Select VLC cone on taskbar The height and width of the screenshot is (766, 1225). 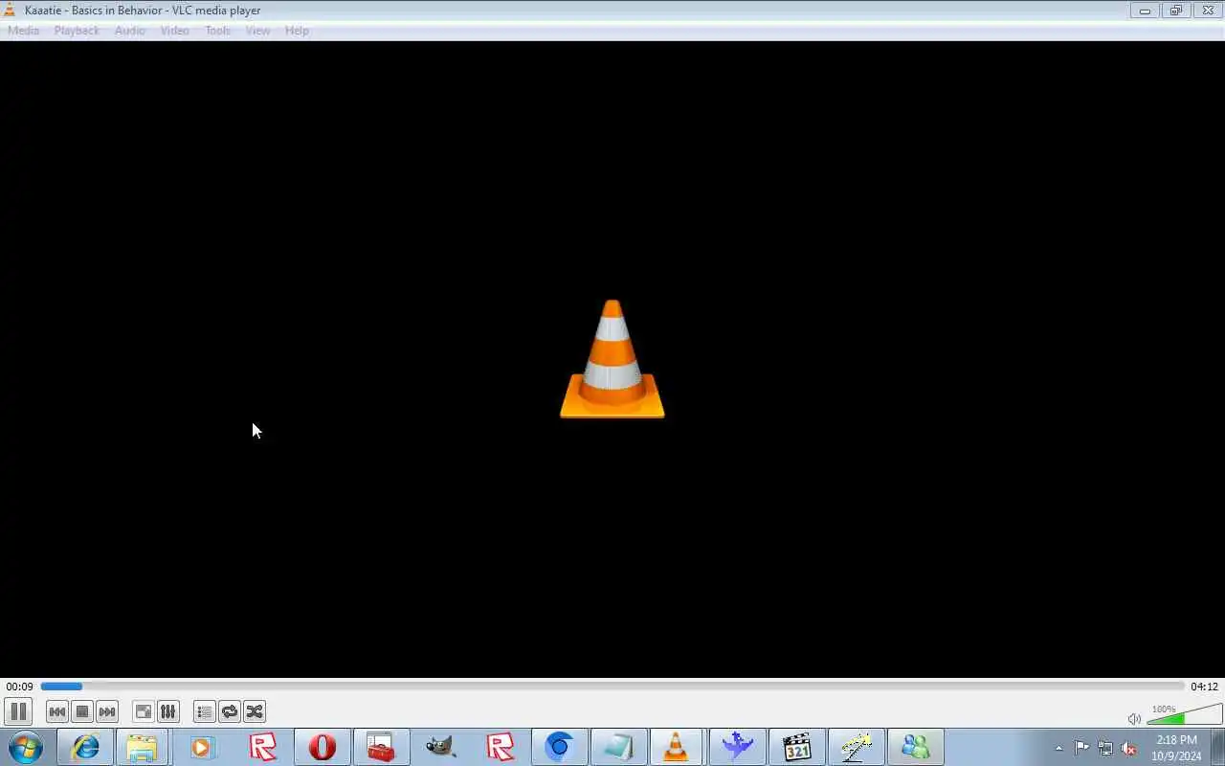678,747
